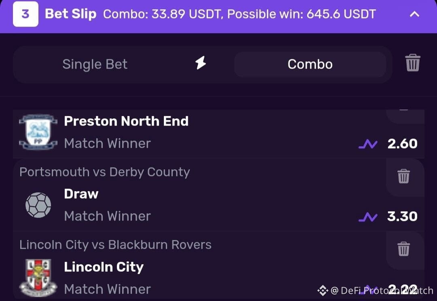Click the football icon beside Draw
This screenshot has width=437, height=301.
point(38,205)
